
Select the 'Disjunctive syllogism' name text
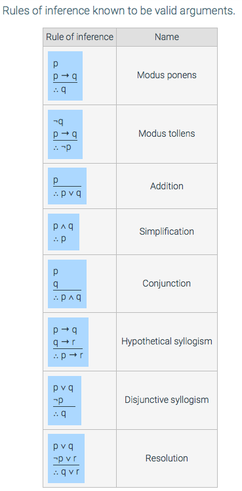pyautogui.click(x=167, y=400)
